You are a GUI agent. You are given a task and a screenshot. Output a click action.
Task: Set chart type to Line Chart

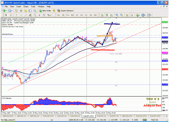[112, 15]
